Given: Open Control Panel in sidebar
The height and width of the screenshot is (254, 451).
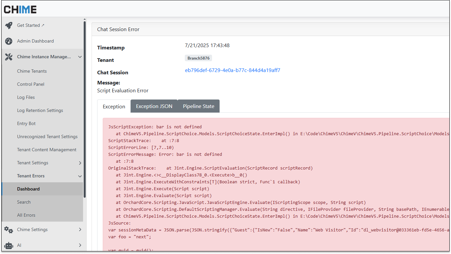Looking at the screenshot, I should pyautogui.click(x=31, y=84).
